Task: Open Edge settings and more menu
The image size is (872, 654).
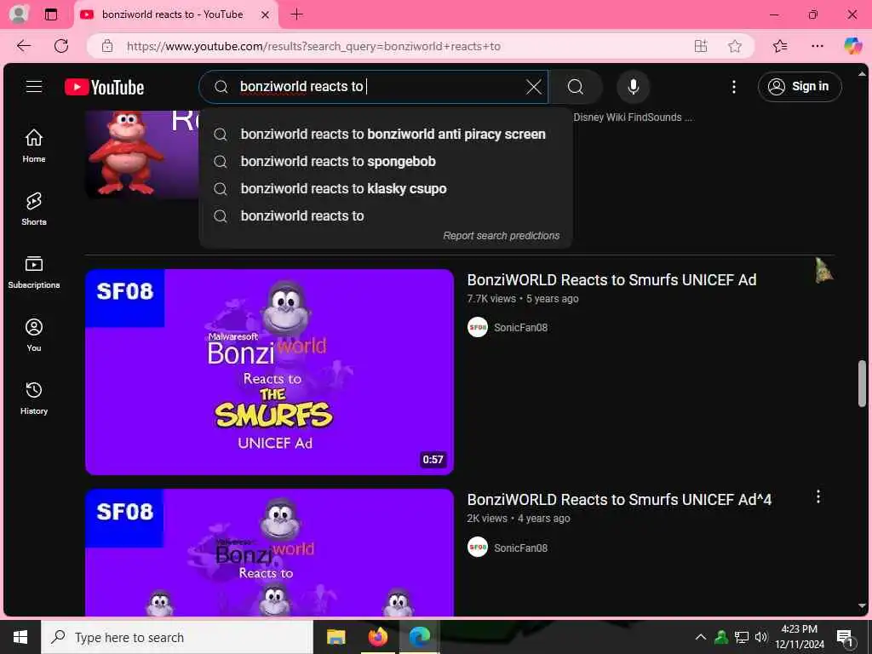Action: [x=817, y=46]
